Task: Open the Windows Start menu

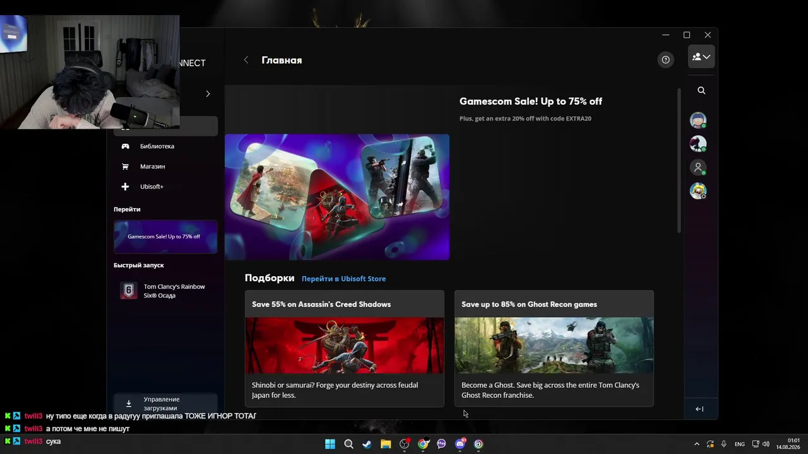Action: click(330, 444)
